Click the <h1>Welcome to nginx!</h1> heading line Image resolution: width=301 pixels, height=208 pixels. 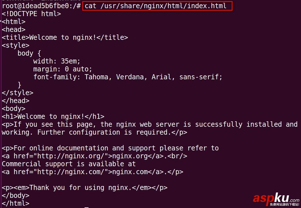pos(53,116)
